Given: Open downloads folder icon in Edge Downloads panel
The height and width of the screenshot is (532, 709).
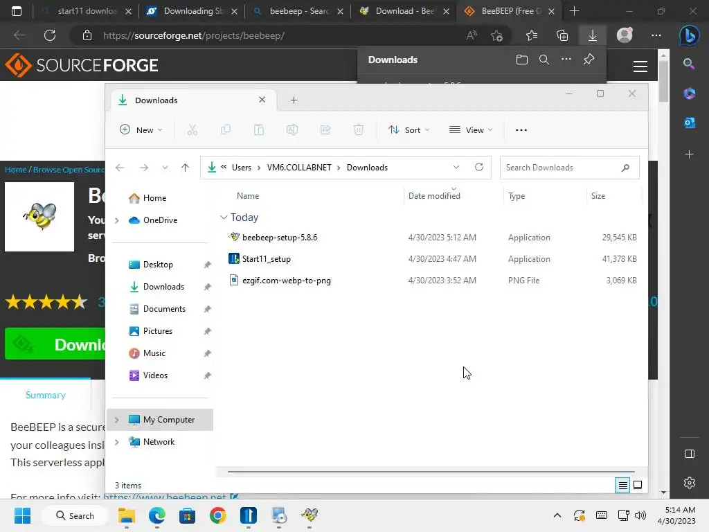Looking at the screenshot, I should point(522,60).
